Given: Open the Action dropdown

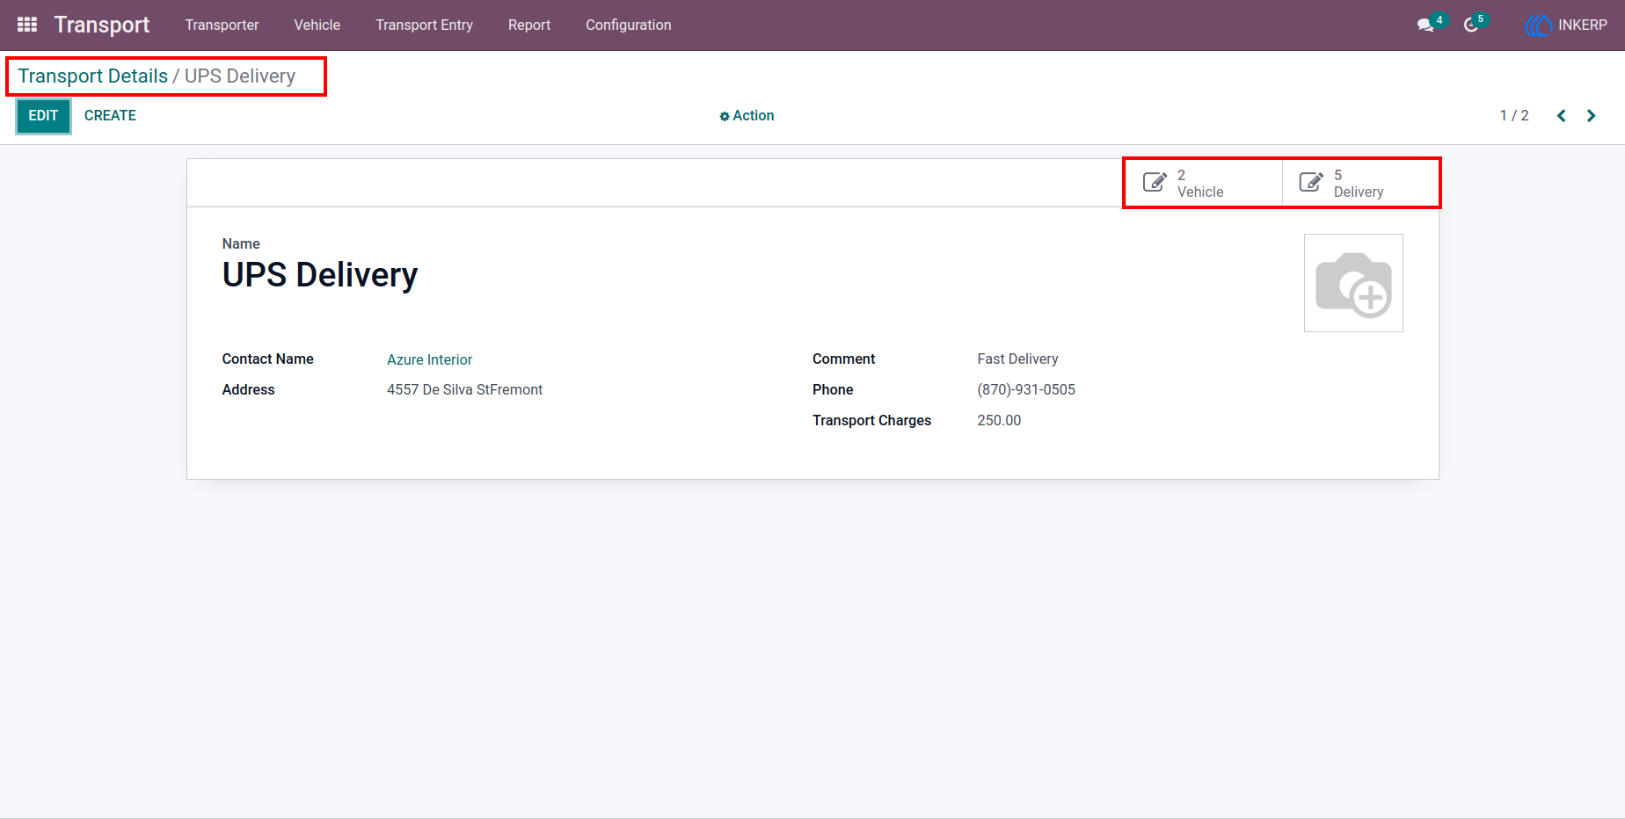Looking at the screenshot, I should click(x=747, y=116).
